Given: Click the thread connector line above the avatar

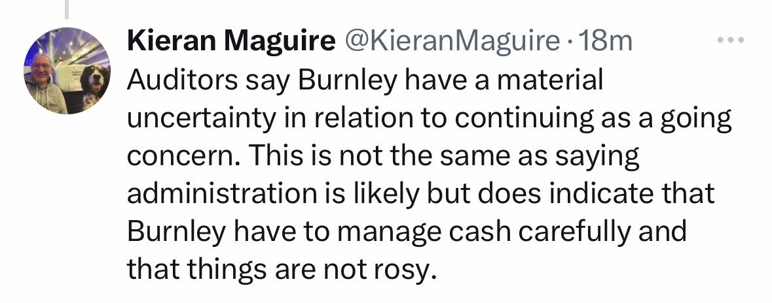Looking at the screenshot, I should [68, 7].
